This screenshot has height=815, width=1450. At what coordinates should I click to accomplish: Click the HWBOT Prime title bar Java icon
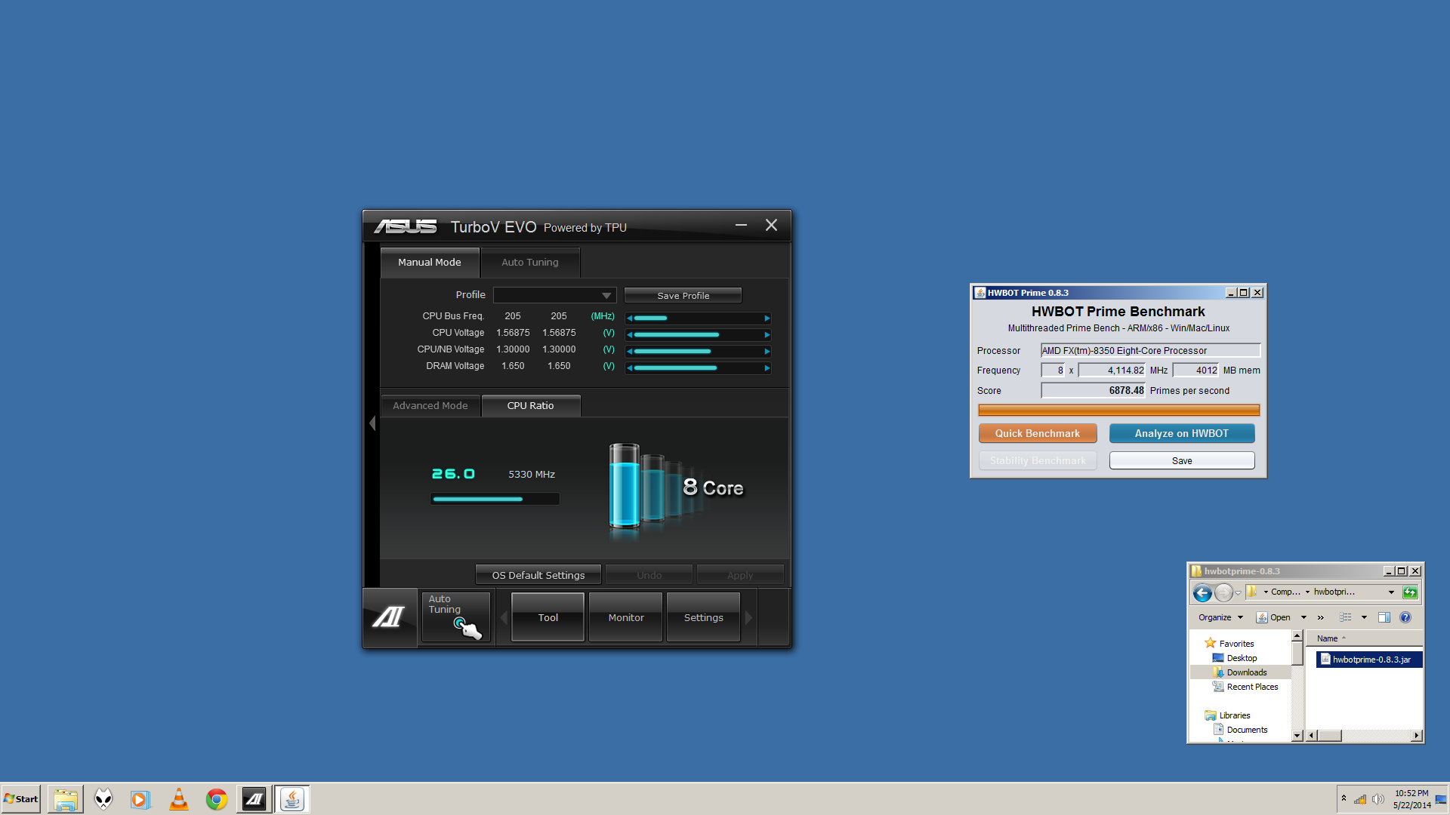[x=980, y=293]
